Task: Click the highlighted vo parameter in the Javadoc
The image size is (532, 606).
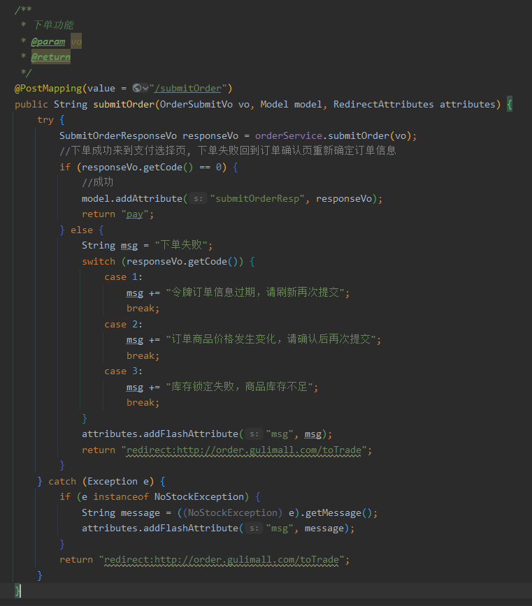Action: pos(76,41)
